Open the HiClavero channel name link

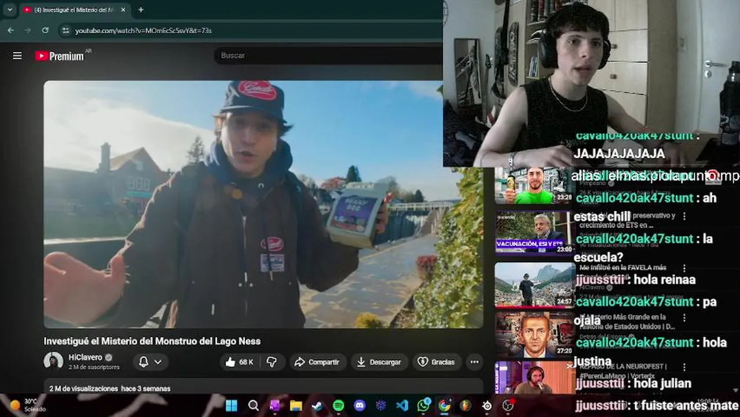[85, 357]
